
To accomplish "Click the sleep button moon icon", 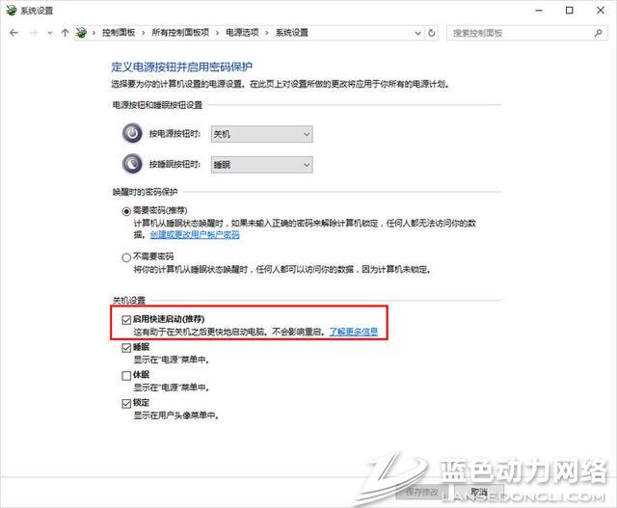I will (x=132, y=164).
